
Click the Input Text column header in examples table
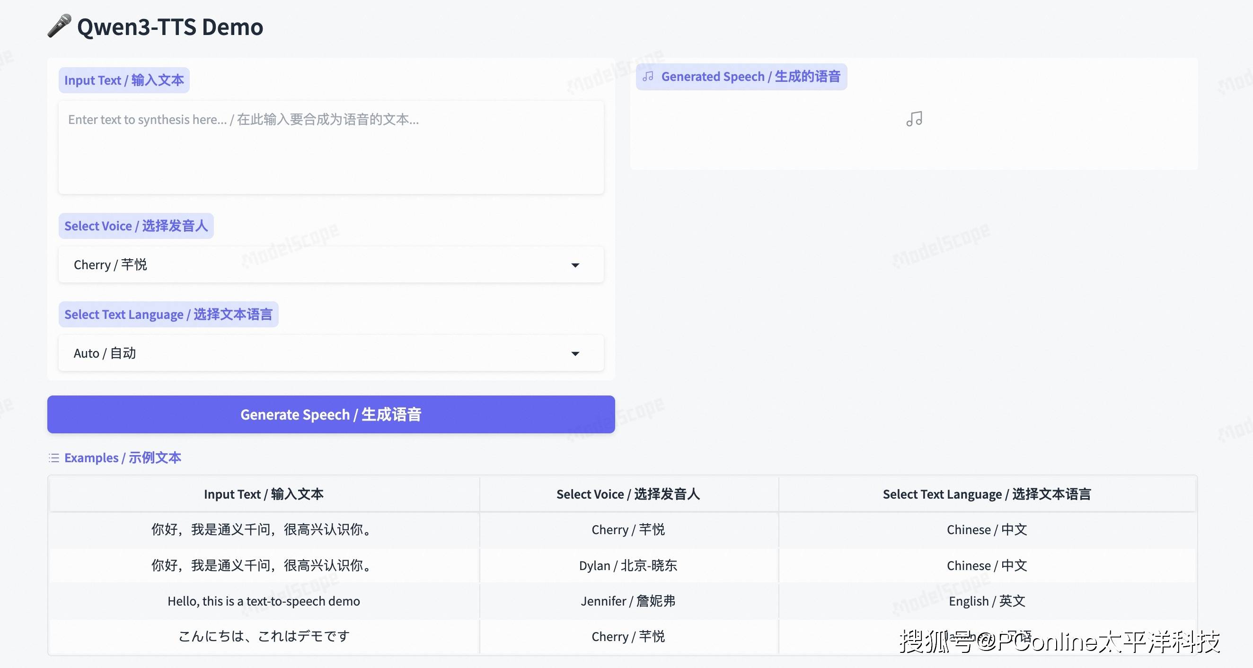[264, 494]
